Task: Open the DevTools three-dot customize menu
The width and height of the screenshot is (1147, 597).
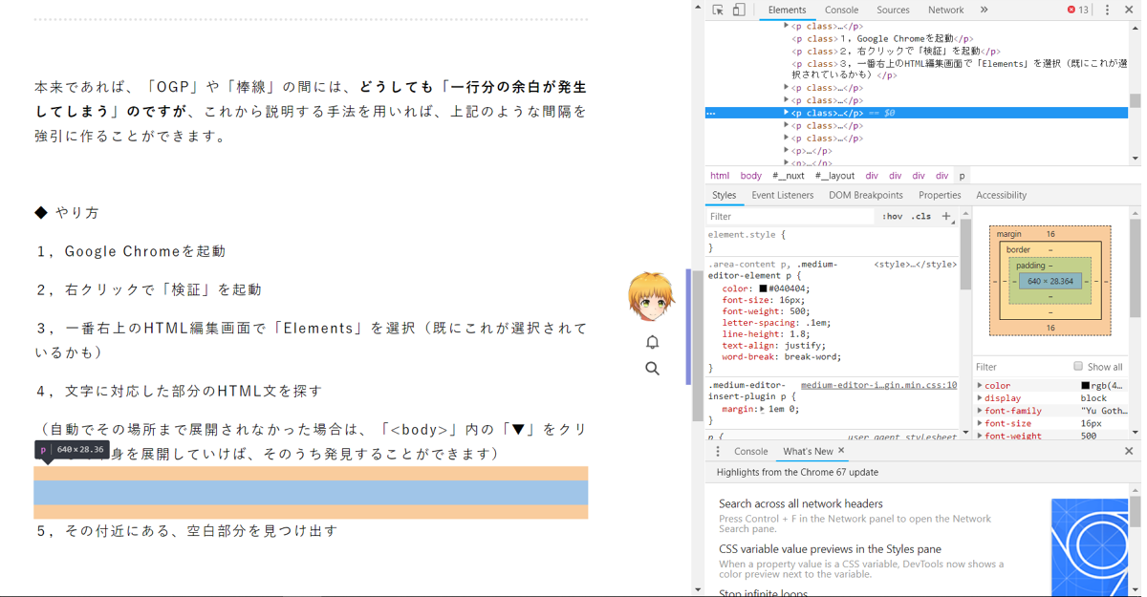Action: pos(1107,11)
